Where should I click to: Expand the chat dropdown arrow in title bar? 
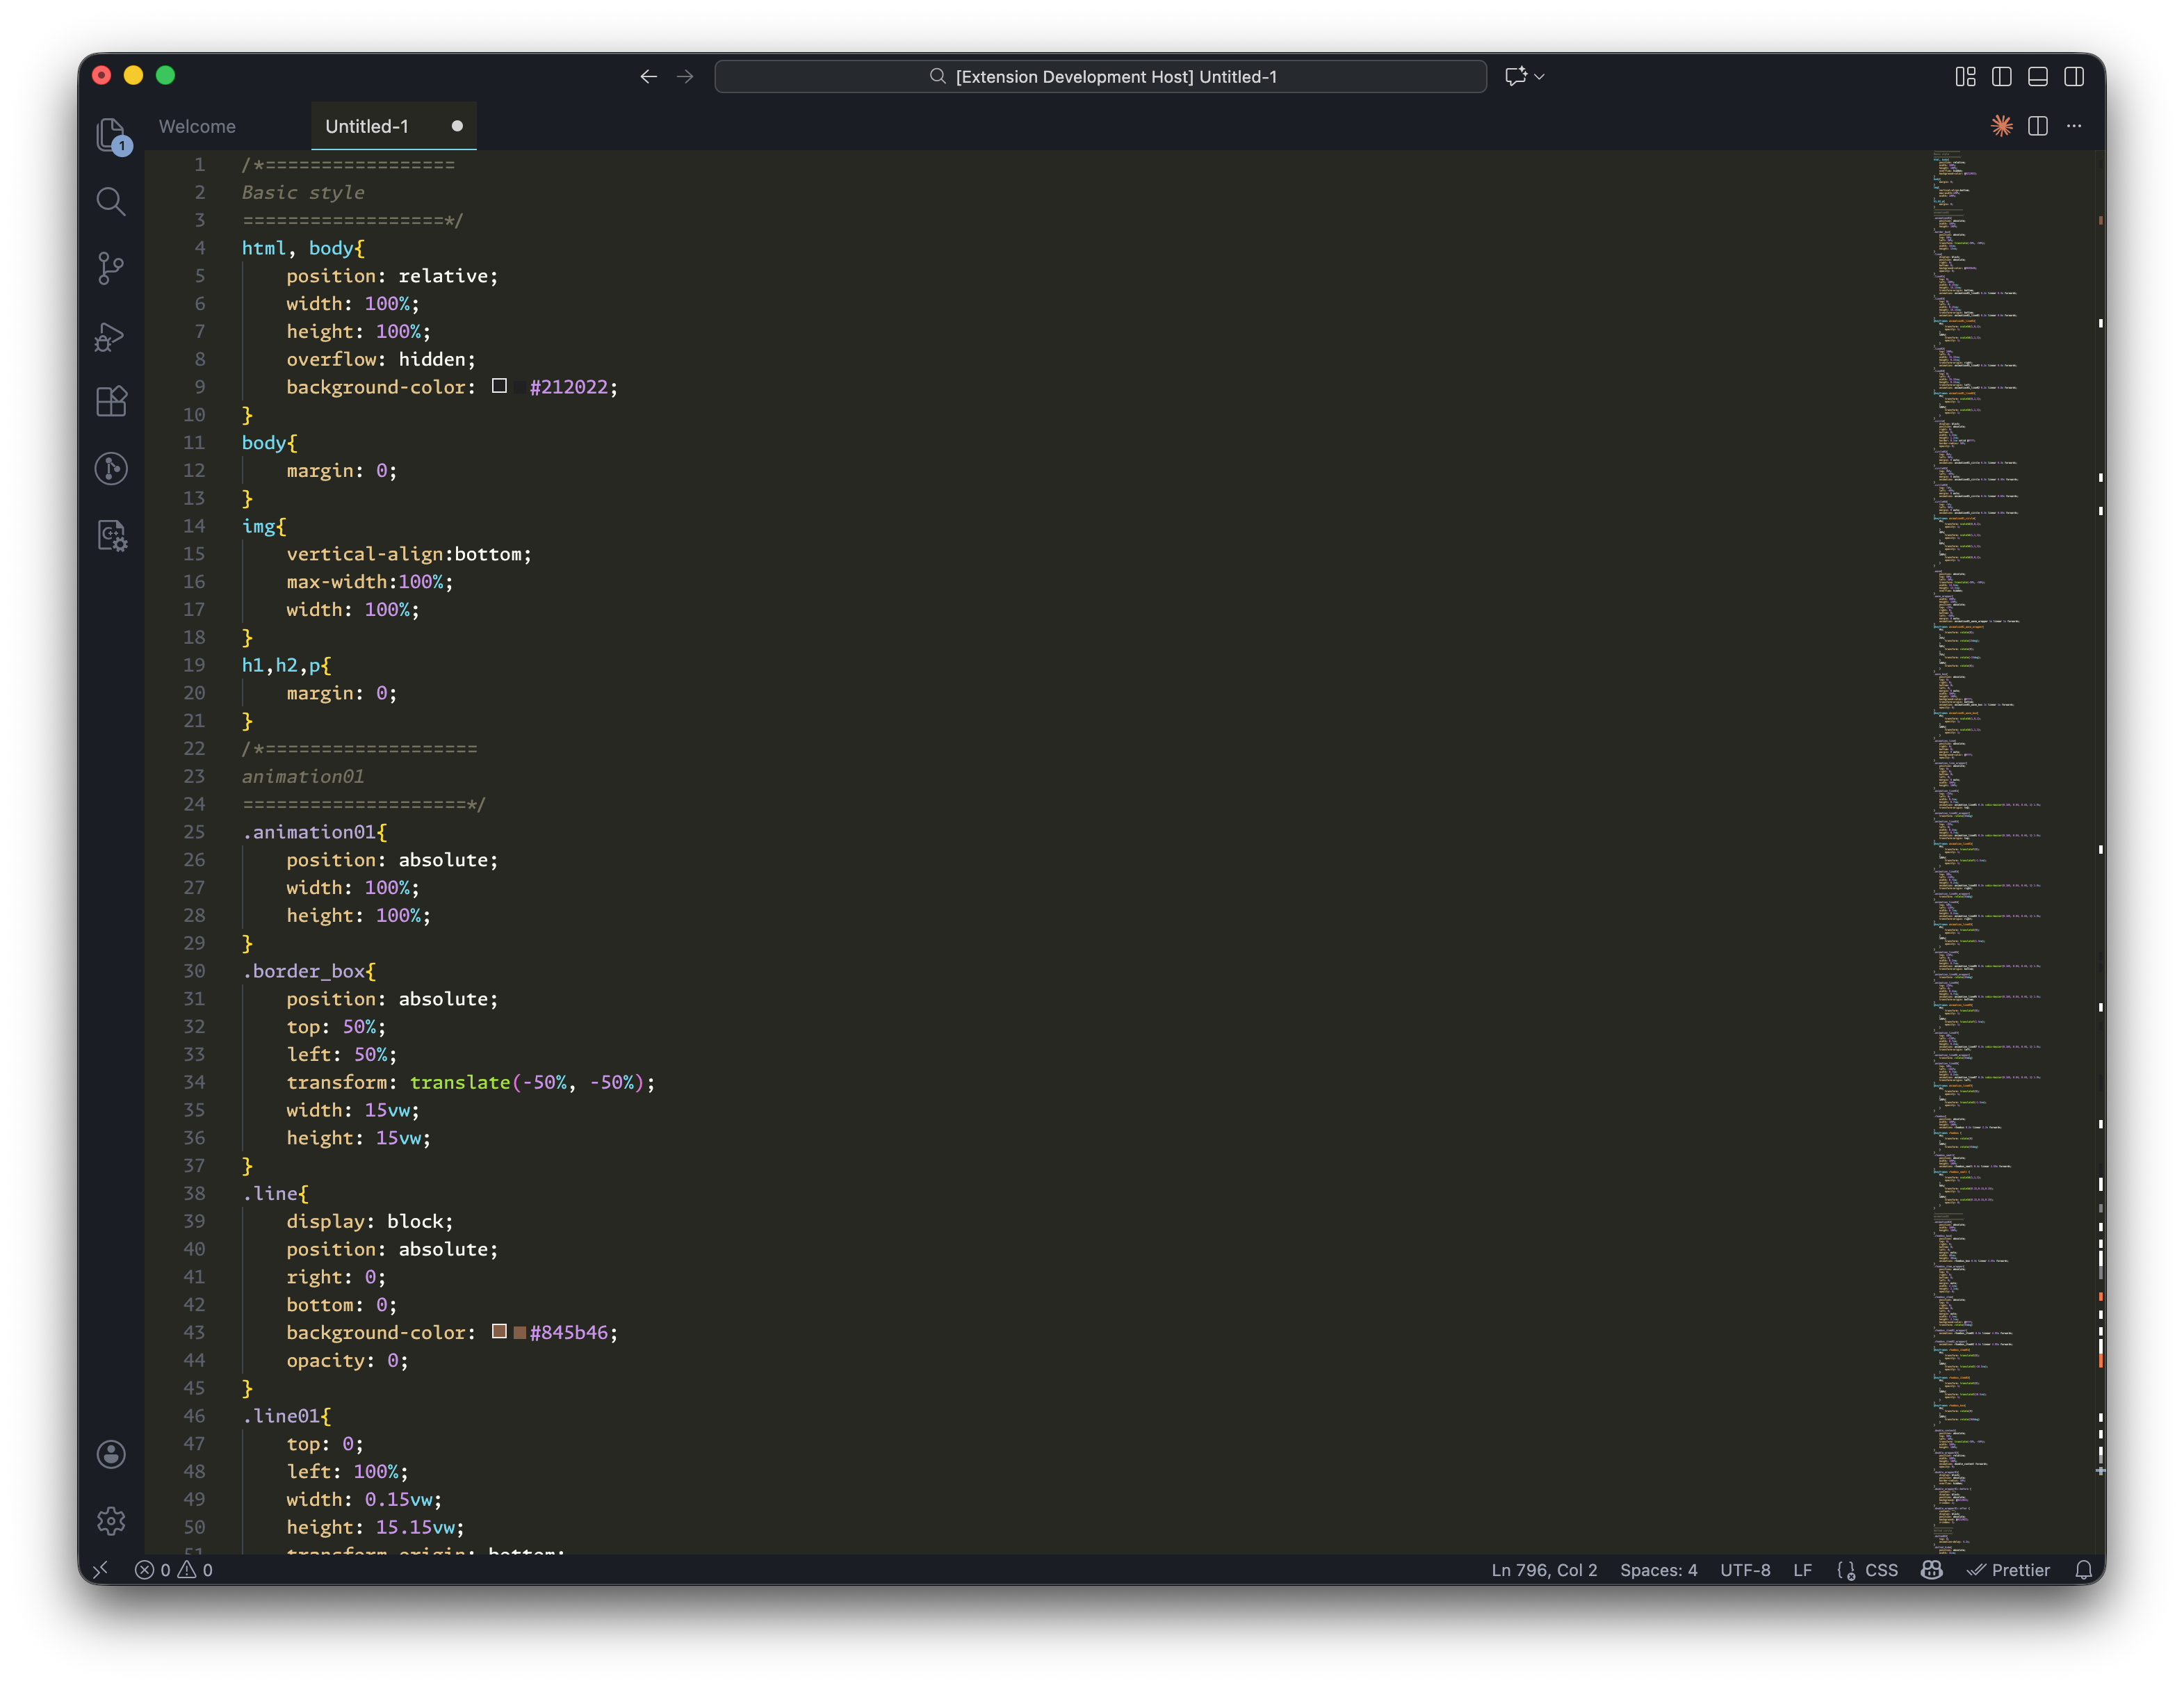coord(1540,77)
